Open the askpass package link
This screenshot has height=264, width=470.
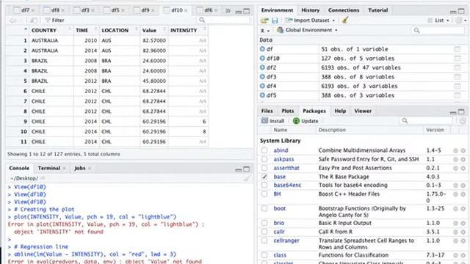click(x=283, y=159)
